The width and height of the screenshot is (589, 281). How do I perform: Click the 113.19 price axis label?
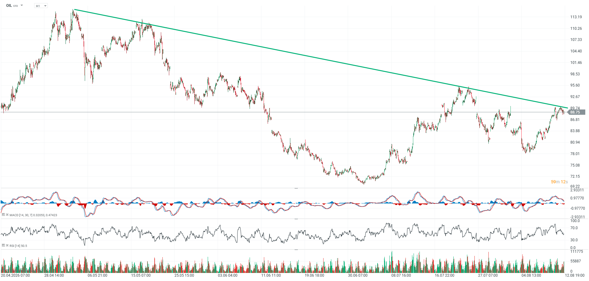coord(576,17)
